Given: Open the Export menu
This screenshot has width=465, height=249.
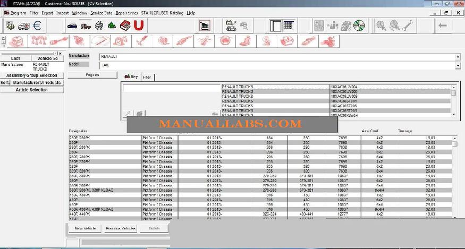Looking at the screenshot, I should pos(47,13).
